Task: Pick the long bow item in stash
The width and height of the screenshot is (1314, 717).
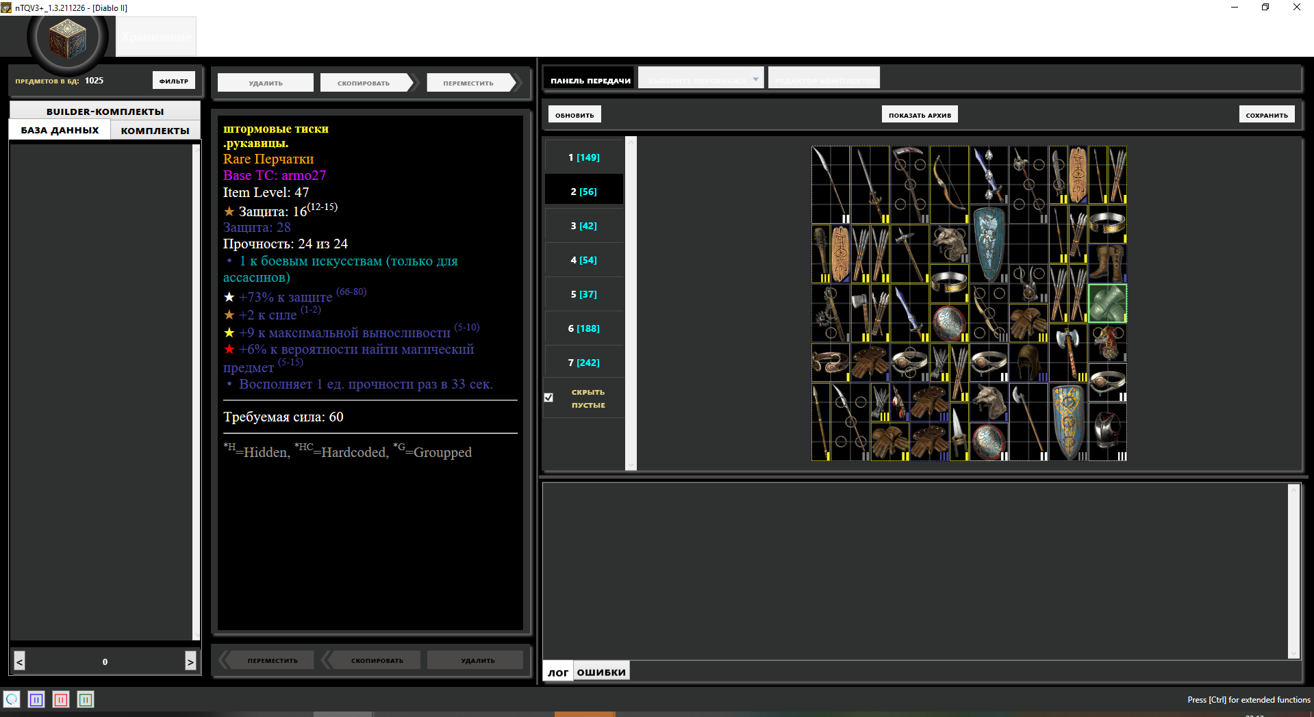Action: [949, 185]
